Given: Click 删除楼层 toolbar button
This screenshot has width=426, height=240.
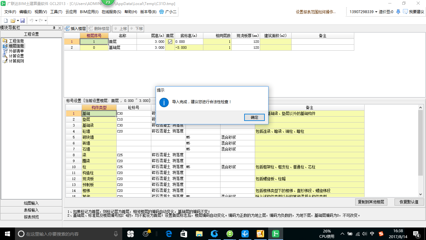Looking at the screenshot, I should coord(99,28).
